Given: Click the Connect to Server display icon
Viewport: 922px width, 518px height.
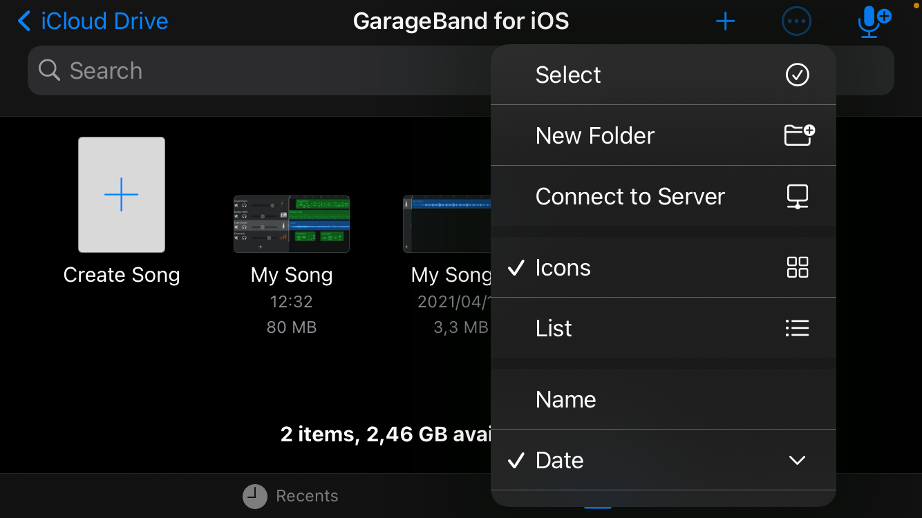Looking at the screenshot, I should coord(797,196).
